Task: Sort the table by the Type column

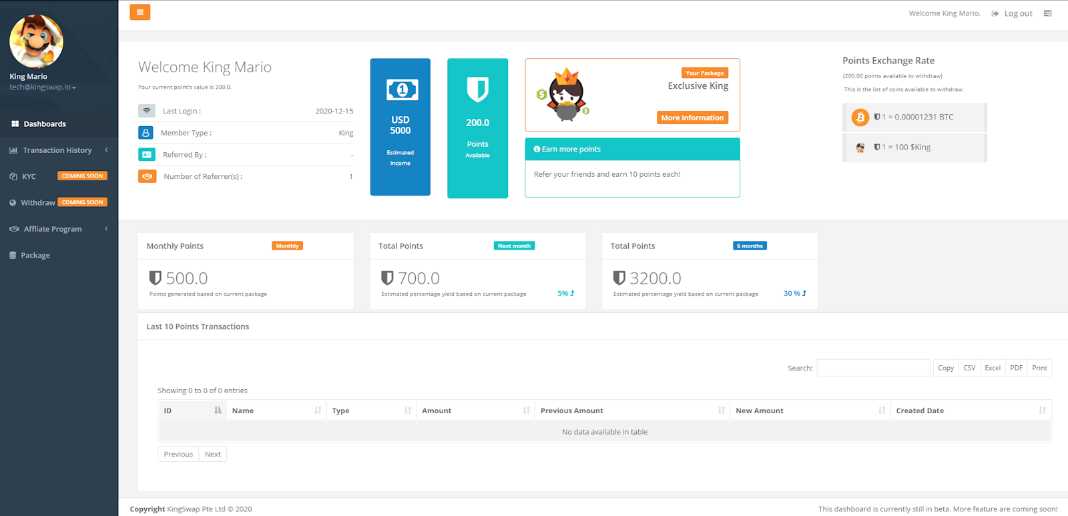Action: pos(371,411)
